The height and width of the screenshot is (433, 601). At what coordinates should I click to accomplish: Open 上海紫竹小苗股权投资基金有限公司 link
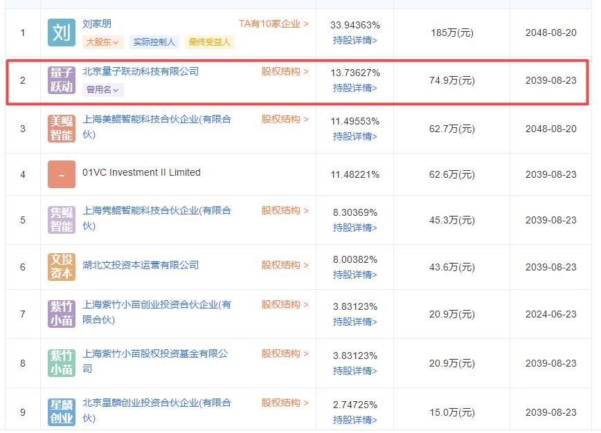click(155, 361)
